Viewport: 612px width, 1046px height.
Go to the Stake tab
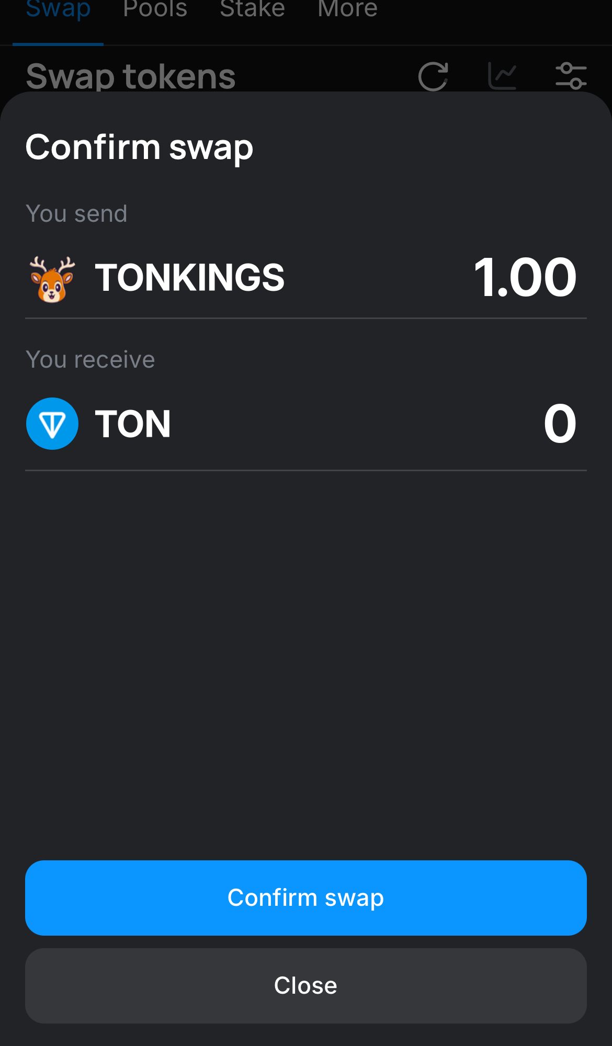[253, 9]
